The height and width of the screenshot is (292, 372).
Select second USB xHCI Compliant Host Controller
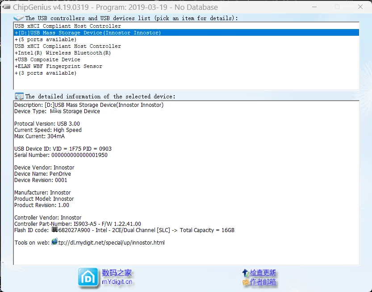[x=186, y=46]
